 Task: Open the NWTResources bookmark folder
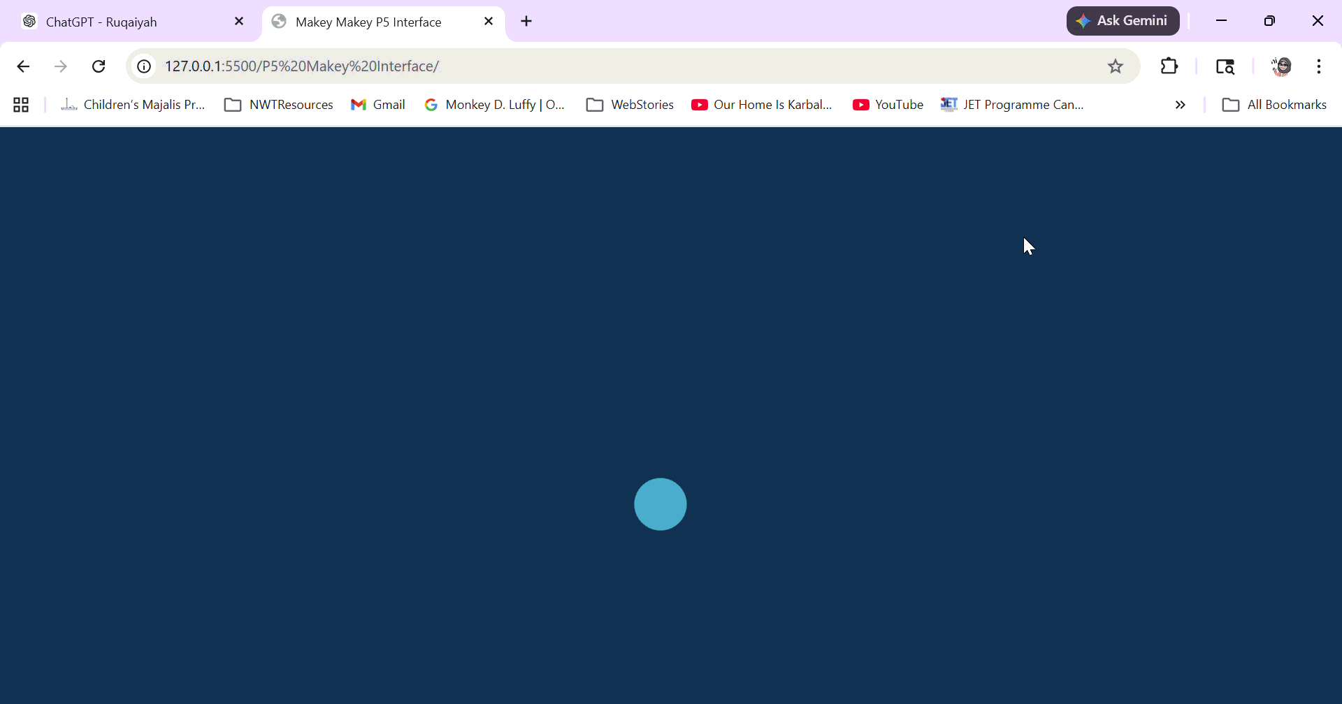279,105
